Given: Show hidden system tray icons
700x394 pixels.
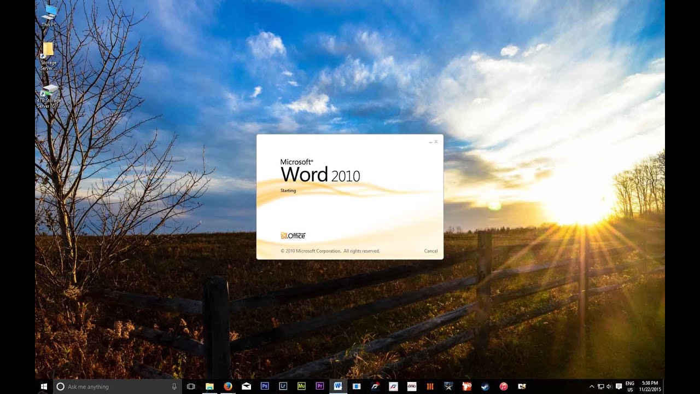Looking at the screenshot, I should click(591, 386).
